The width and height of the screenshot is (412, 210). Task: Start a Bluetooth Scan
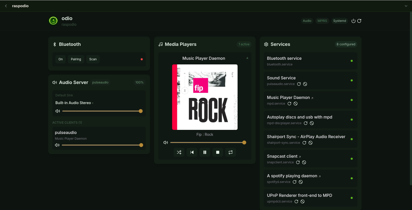click(93, 59)
